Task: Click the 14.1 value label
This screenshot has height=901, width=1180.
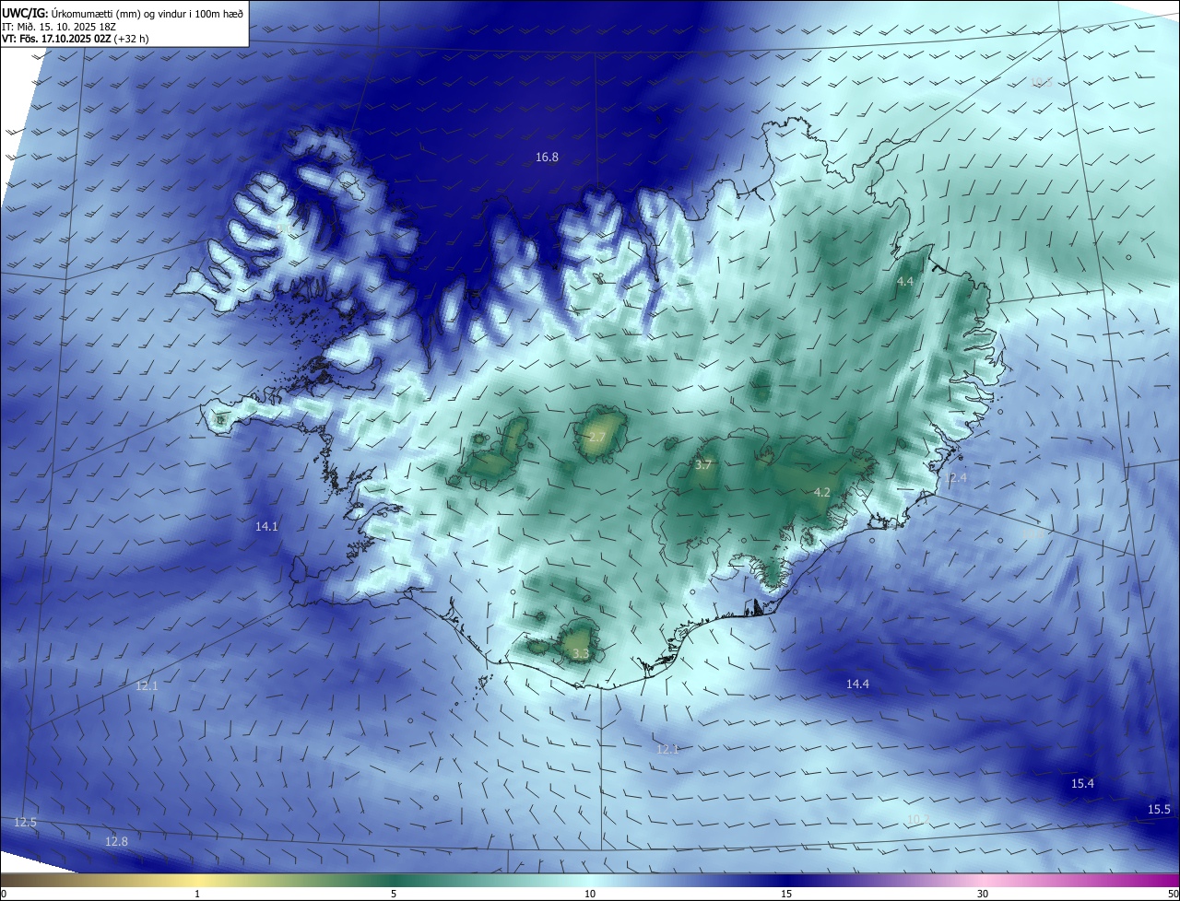Action: pyautogui.click(x=266, y=527)
